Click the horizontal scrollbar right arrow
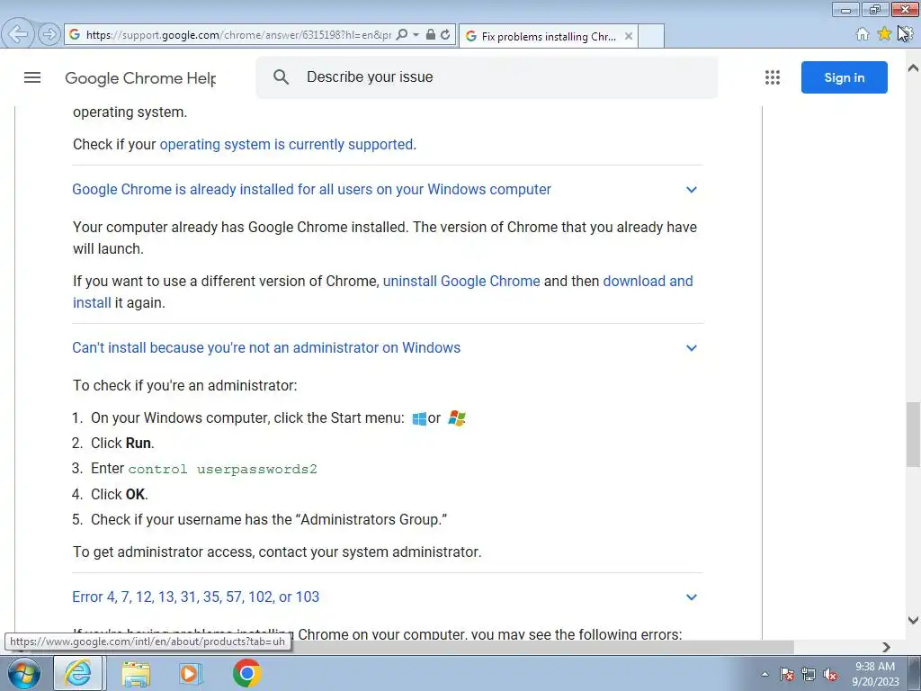The image size is (921, 691). (886, 647)
